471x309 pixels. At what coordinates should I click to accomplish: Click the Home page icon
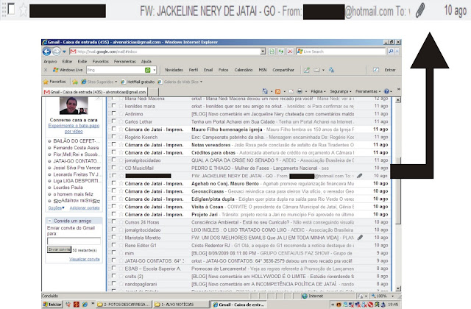[265, 91]
